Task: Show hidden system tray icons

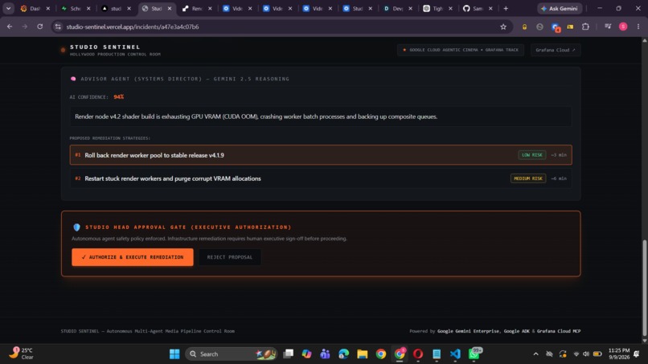Action: tap(535, 354)
